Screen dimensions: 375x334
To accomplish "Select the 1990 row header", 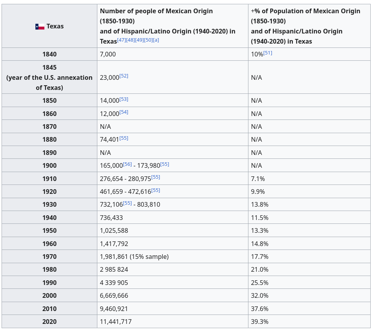I will 49,283.
